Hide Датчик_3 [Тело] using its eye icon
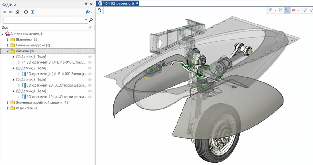The width and height of the screenshot is (313, 165). coord(90,80)
